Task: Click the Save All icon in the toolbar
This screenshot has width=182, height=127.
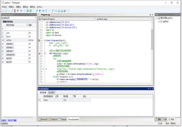Action: [x=6, y=11]
